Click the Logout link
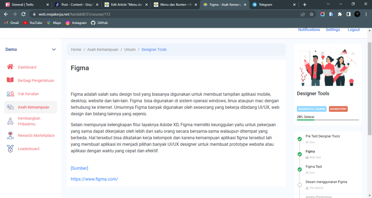 353,30
